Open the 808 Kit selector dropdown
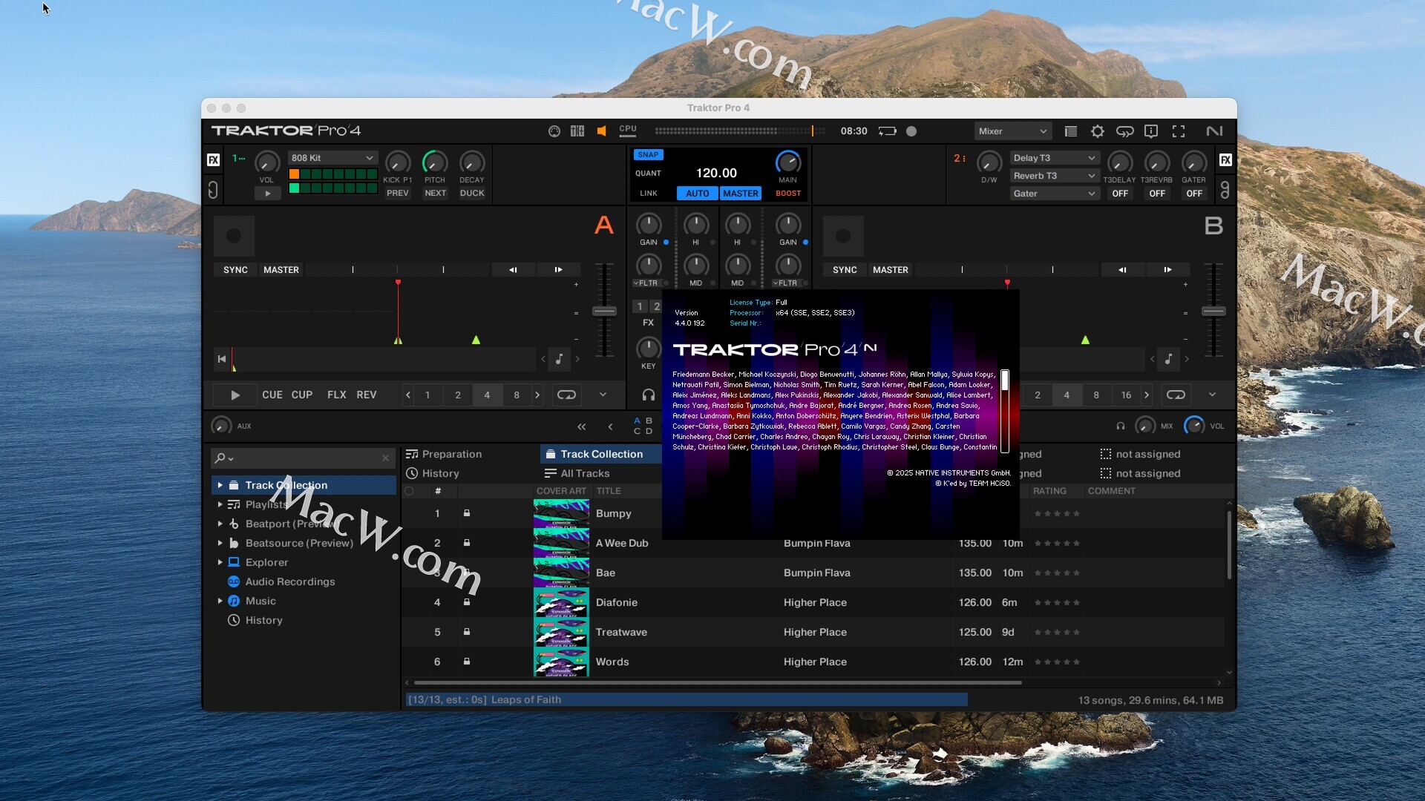This screenshot has width=1425, height=801. pyautogui.click(x=332, y=158)
